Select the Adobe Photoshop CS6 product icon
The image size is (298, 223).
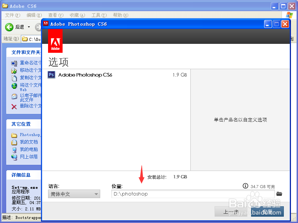[x=51, y=75]
